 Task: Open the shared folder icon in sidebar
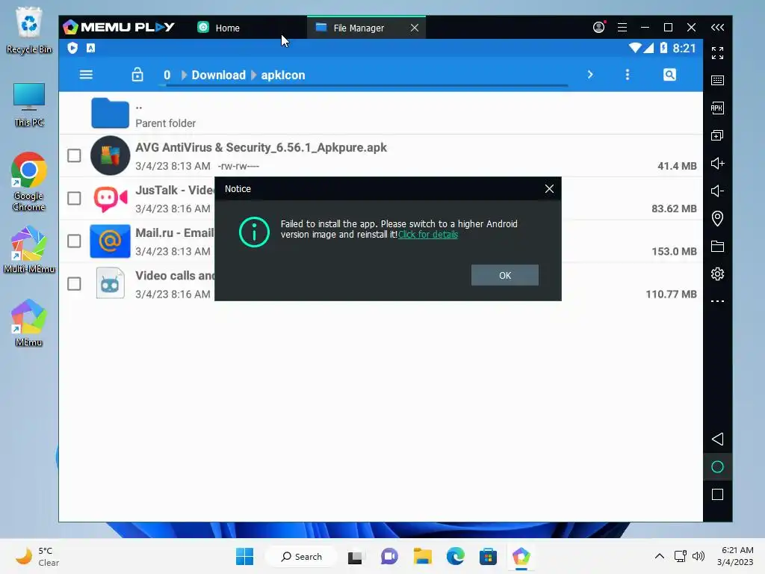(x=717, y=246)
